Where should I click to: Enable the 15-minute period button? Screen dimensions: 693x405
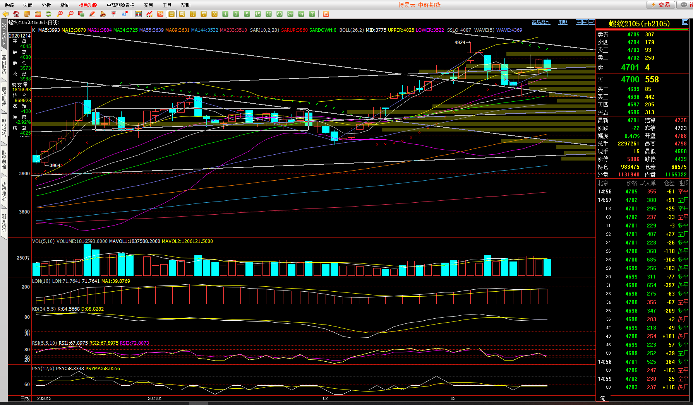pyautogui.click(x=258, y=14)
